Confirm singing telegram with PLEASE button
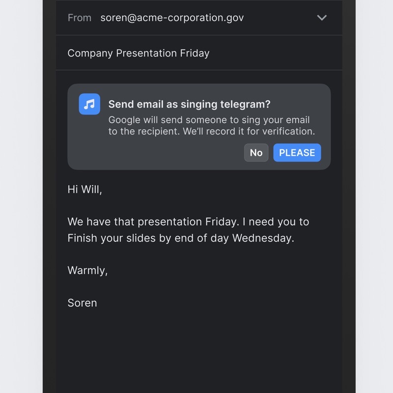 tap(297, 153)
